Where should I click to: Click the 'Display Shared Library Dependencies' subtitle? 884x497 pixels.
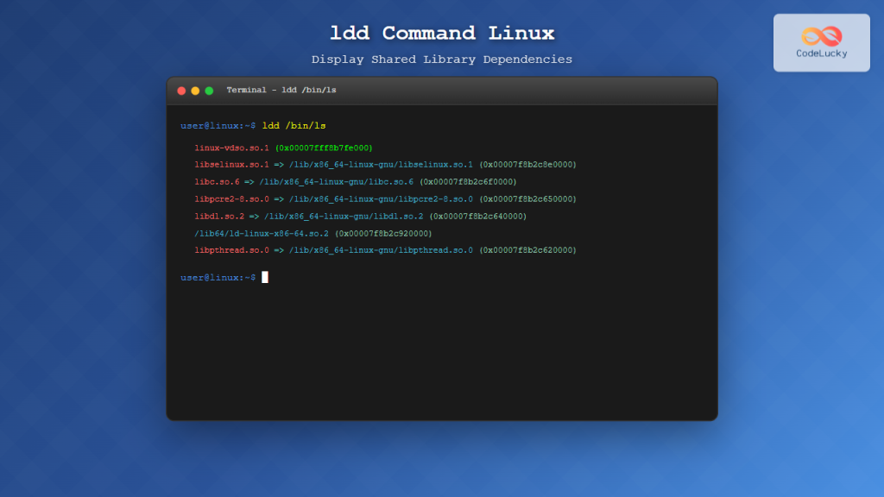442,59
